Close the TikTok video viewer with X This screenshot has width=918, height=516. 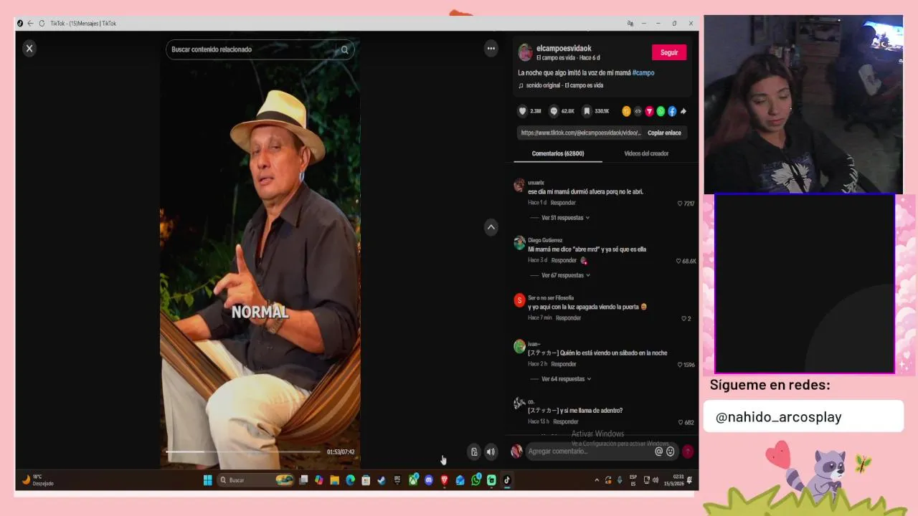point(29,48)
